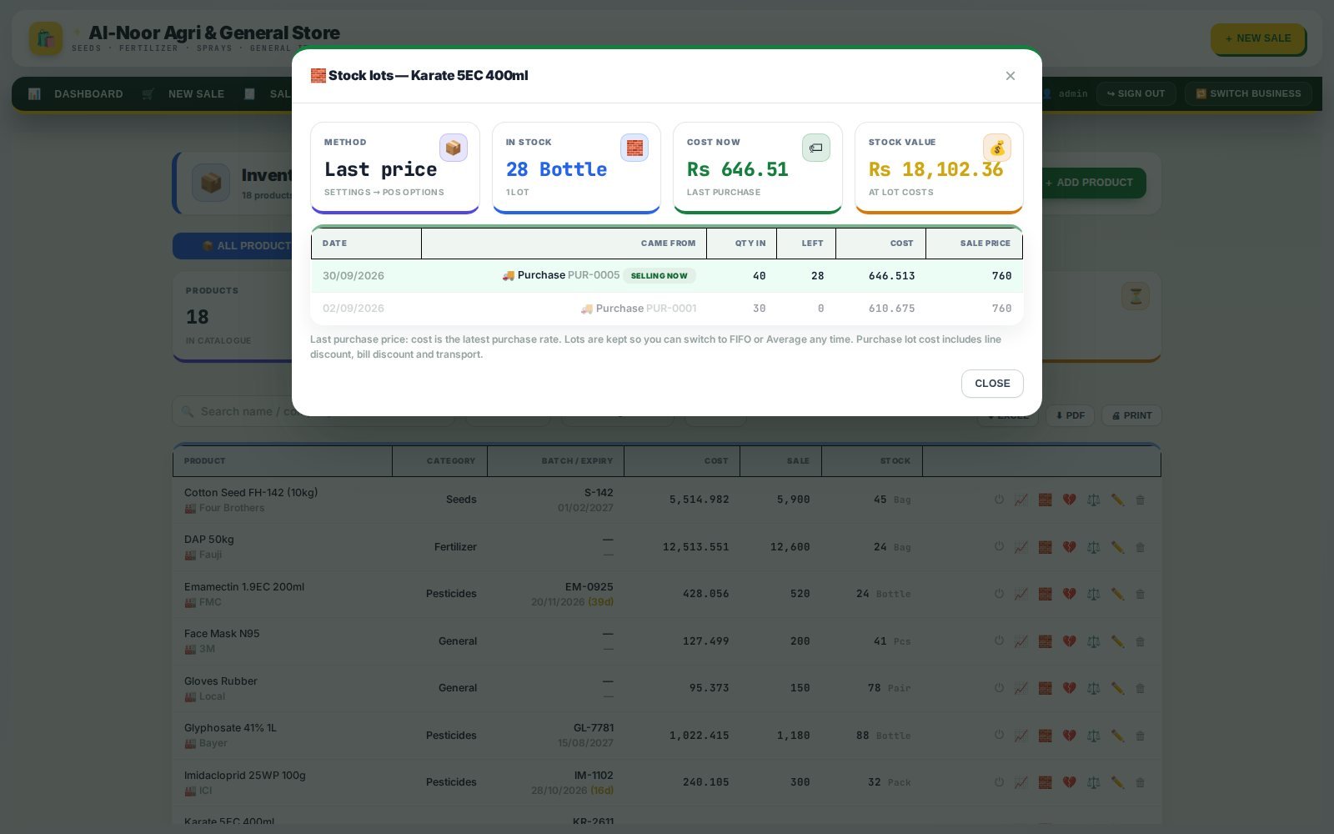Toggle active power icon for Face Mask N95
This screenshot has width=1334, height=834.
(x=999, y=641)
